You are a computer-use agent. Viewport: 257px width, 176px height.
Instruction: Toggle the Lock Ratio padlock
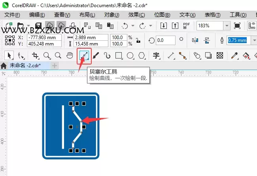[x=138, y=40]
